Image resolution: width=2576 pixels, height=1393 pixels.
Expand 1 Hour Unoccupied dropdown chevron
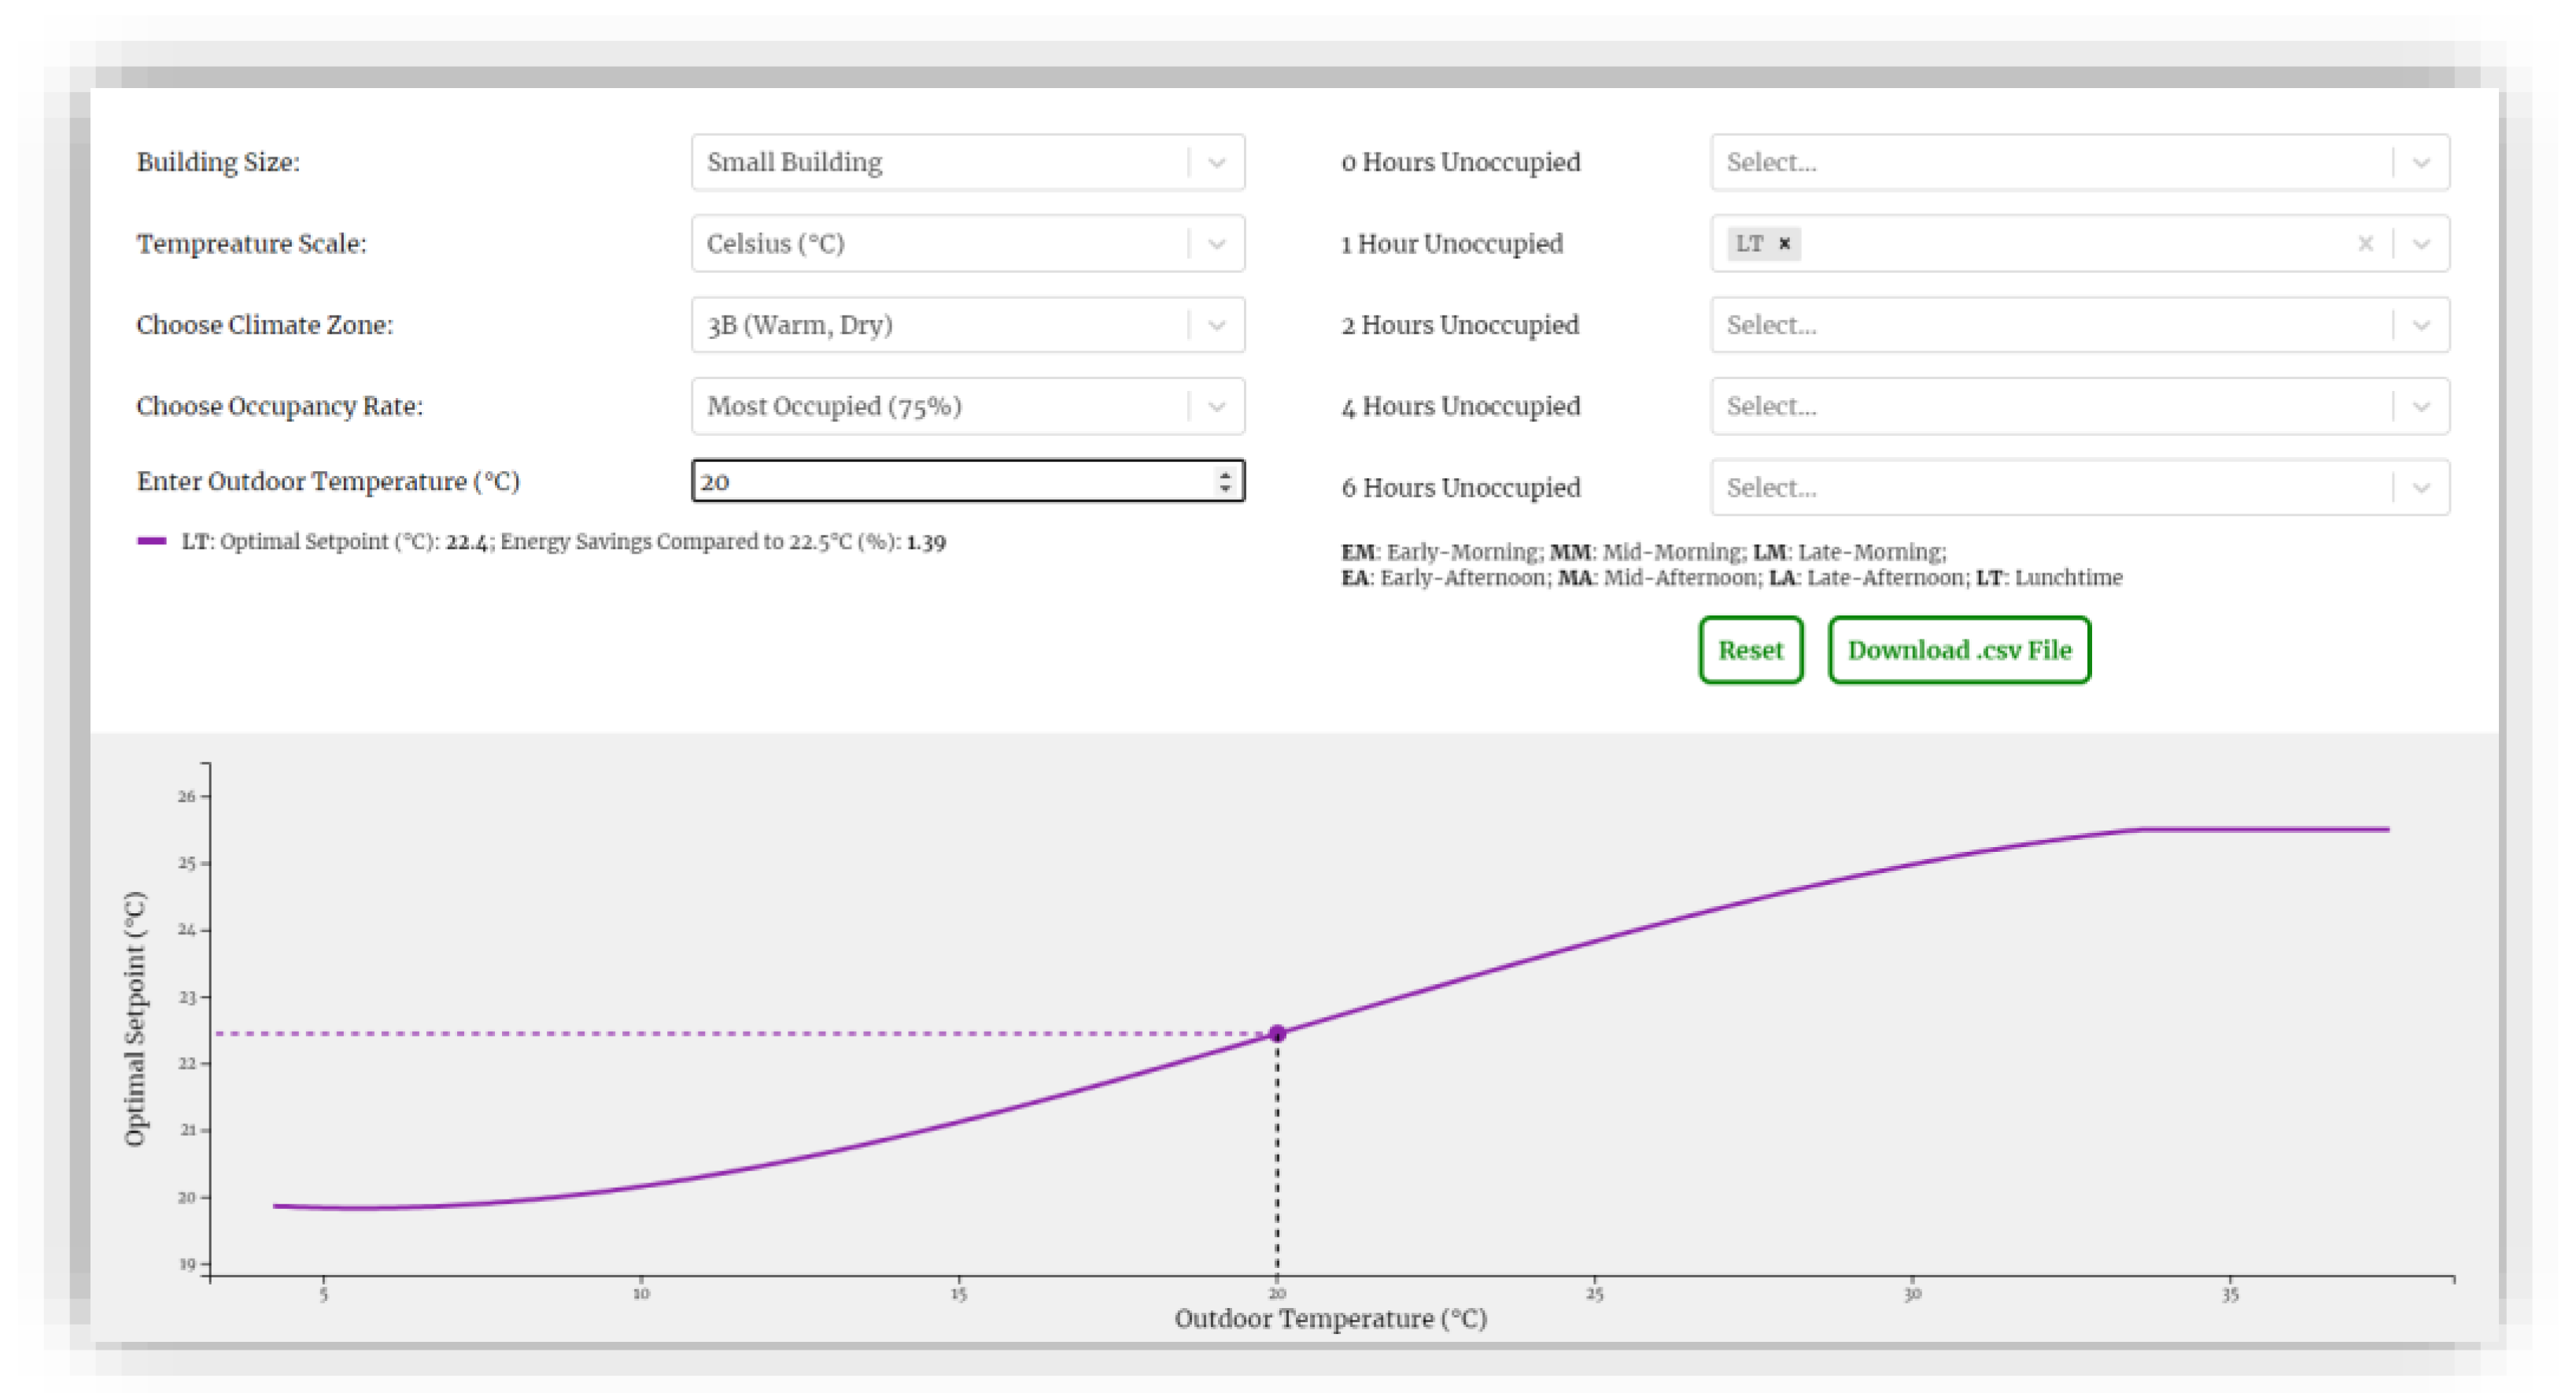pos(2421,243)
